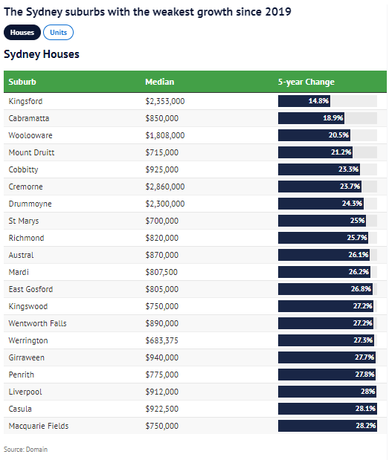This screenshot has height=460, width=389.
Task: Click the Richmond suburb name
Action: point(26,238)
